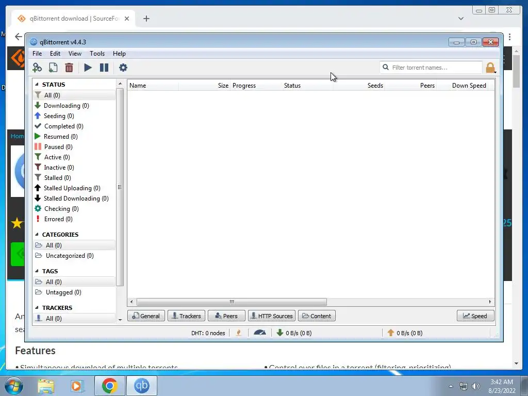
Task: Select Stalled Uploading (0) filter
Action: click(74, 188)
